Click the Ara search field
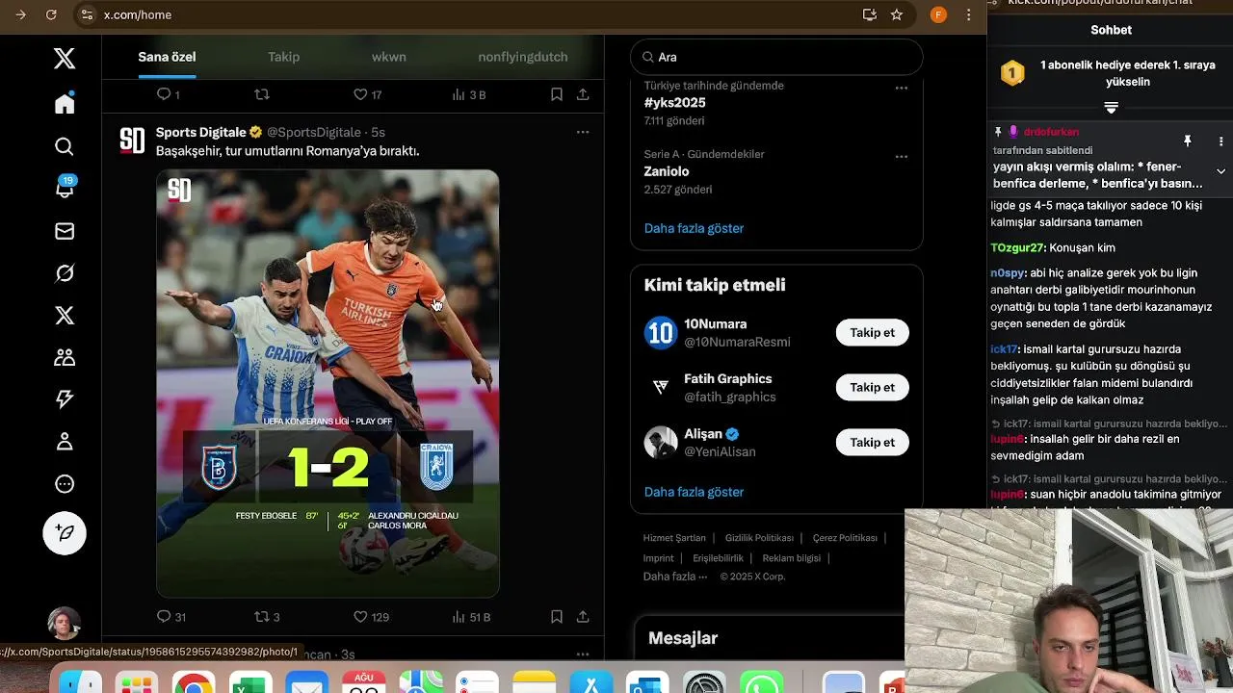This screenshot has width=1233, height=693. (776, 57)
